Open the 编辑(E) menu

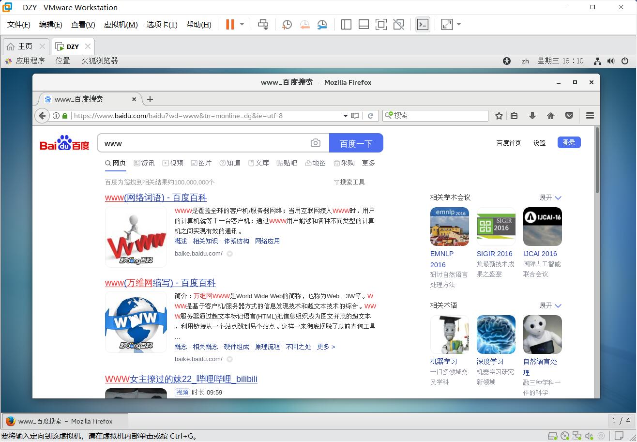50,25
